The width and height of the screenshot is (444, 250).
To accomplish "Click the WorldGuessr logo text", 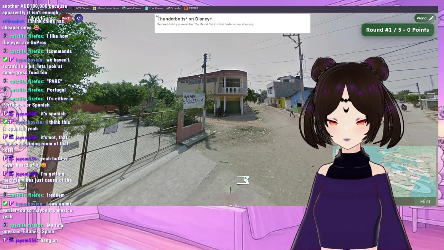I will tap(43, 18).
